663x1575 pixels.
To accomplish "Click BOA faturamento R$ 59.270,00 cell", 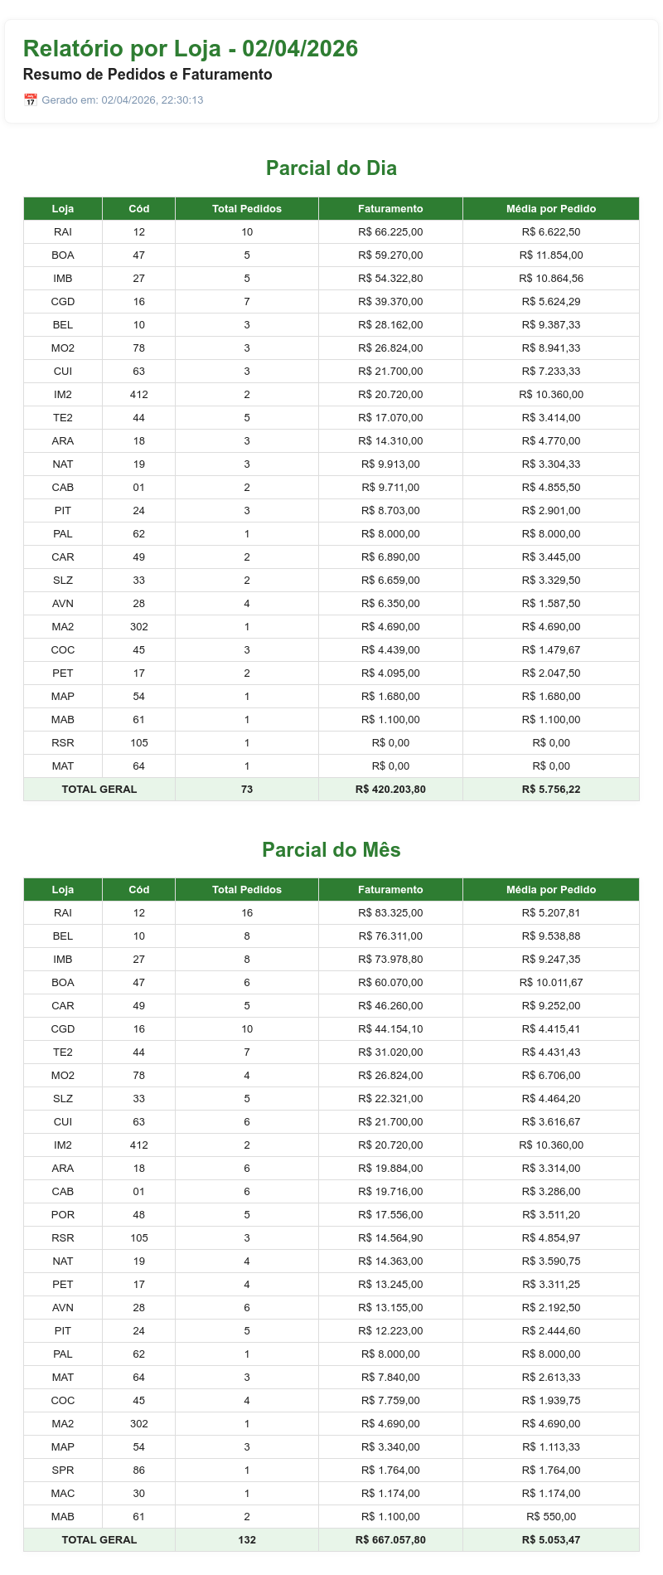I will point(390,255).
